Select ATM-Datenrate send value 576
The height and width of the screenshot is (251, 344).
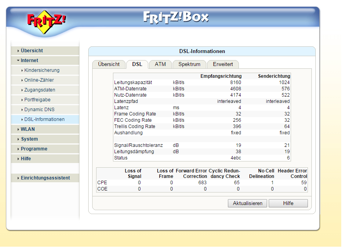[286, 89]
